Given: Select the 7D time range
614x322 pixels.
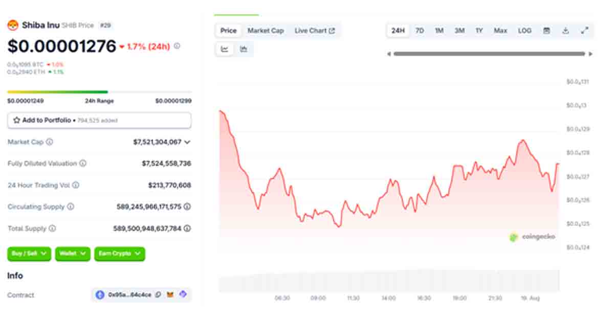Looking at the screenshot, I should coord(420,31).
